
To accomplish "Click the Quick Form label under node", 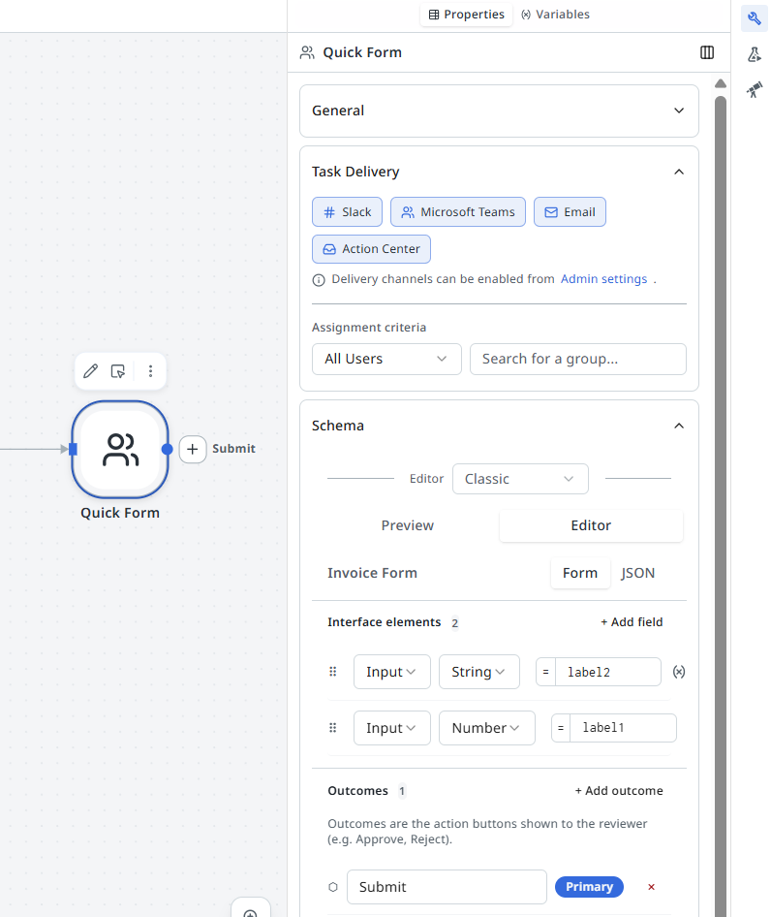I will tap(120, 513).
